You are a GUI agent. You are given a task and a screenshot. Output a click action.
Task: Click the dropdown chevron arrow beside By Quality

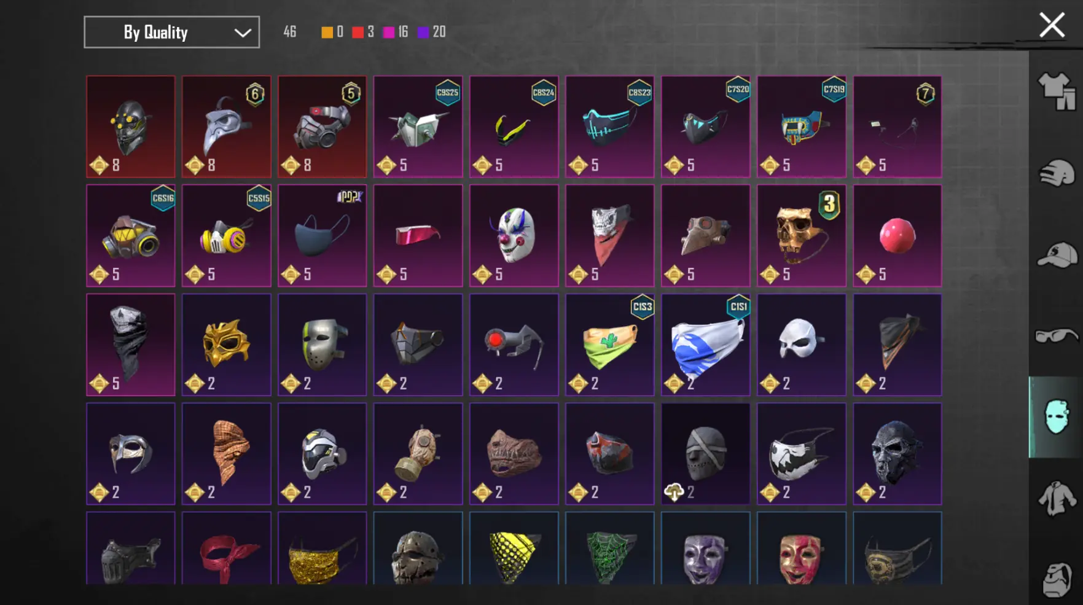point(243,33)
